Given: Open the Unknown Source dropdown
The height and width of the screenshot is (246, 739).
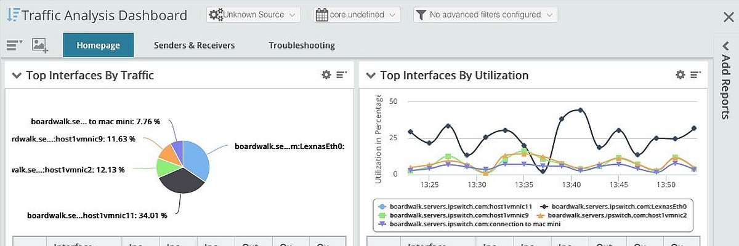Looking at the screenshot, I should point(253,15).
